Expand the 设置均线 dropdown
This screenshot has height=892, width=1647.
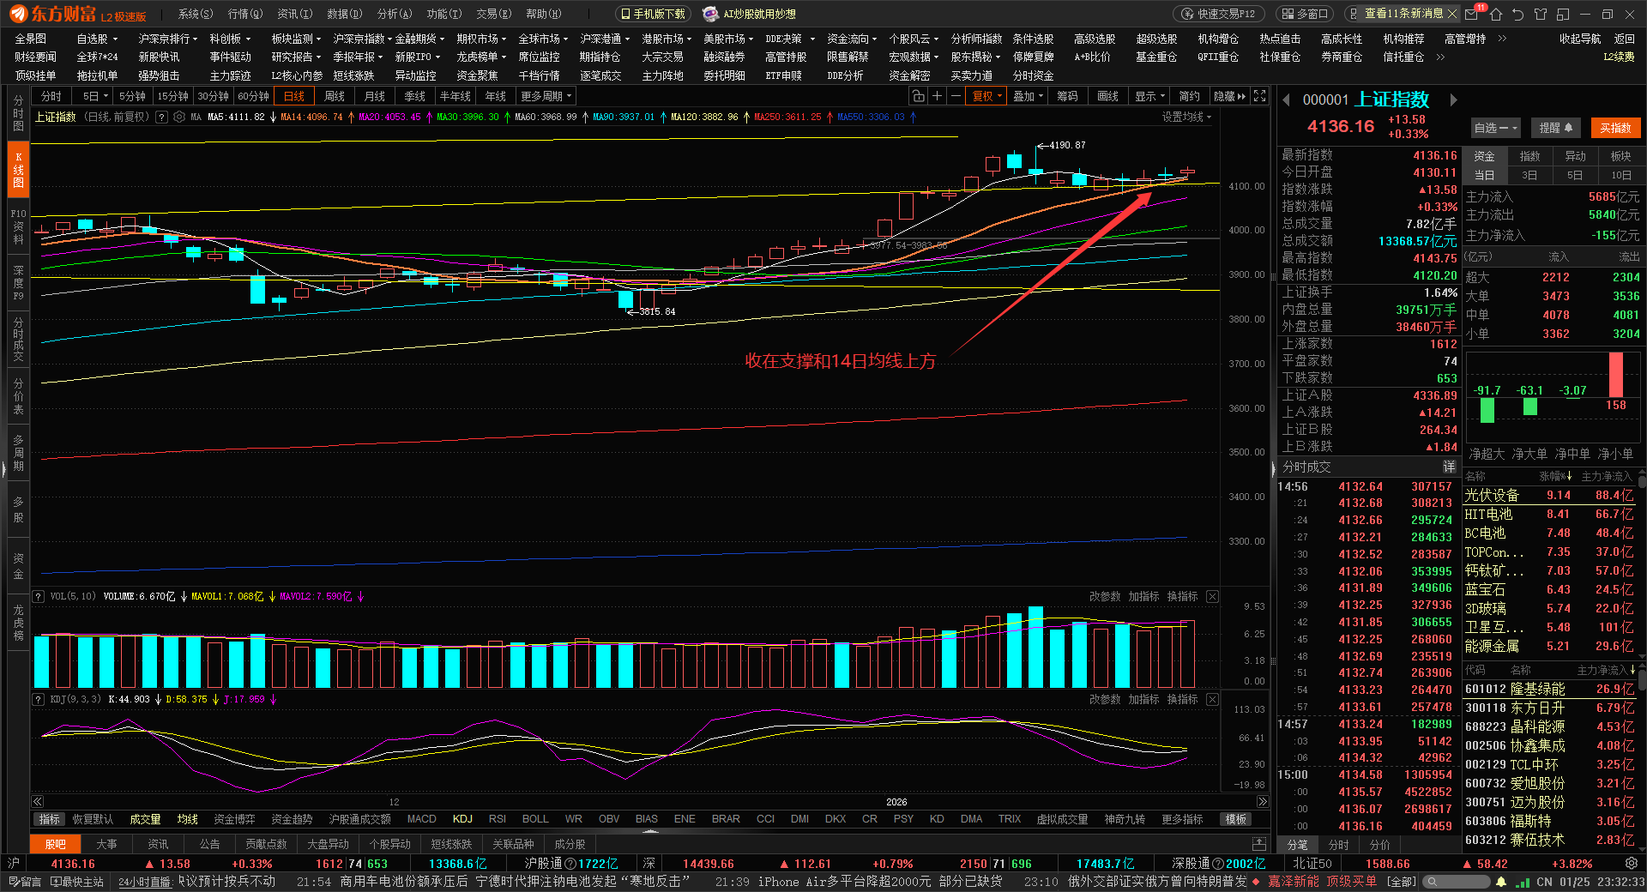(x=1186, y=117)
